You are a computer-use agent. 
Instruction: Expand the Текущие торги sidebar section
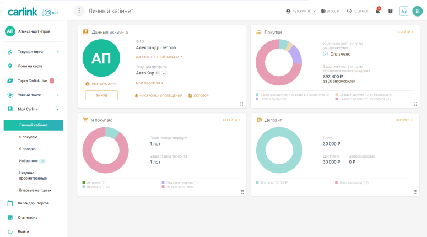(57, 52)
